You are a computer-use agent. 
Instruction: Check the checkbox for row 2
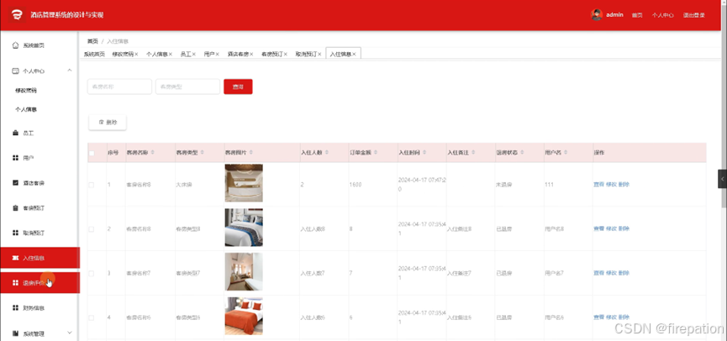[x=92, y=229]
